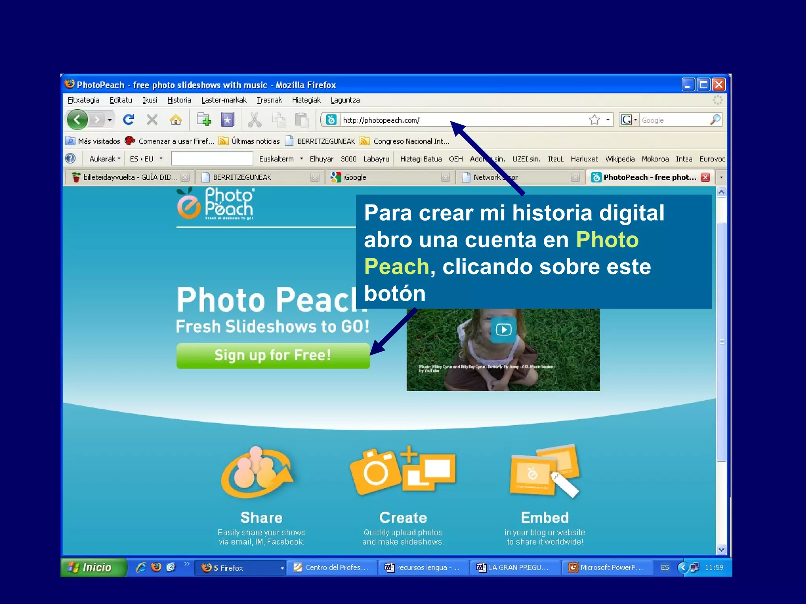806x604 pixels.
Task: Open the list all tabs dropdown
Action: [721, 177]
